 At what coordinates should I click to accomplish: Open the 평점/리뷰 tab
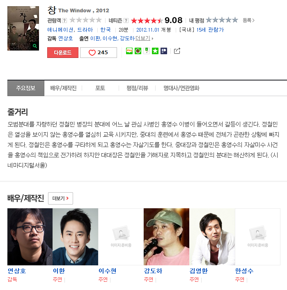coord(137,88)
